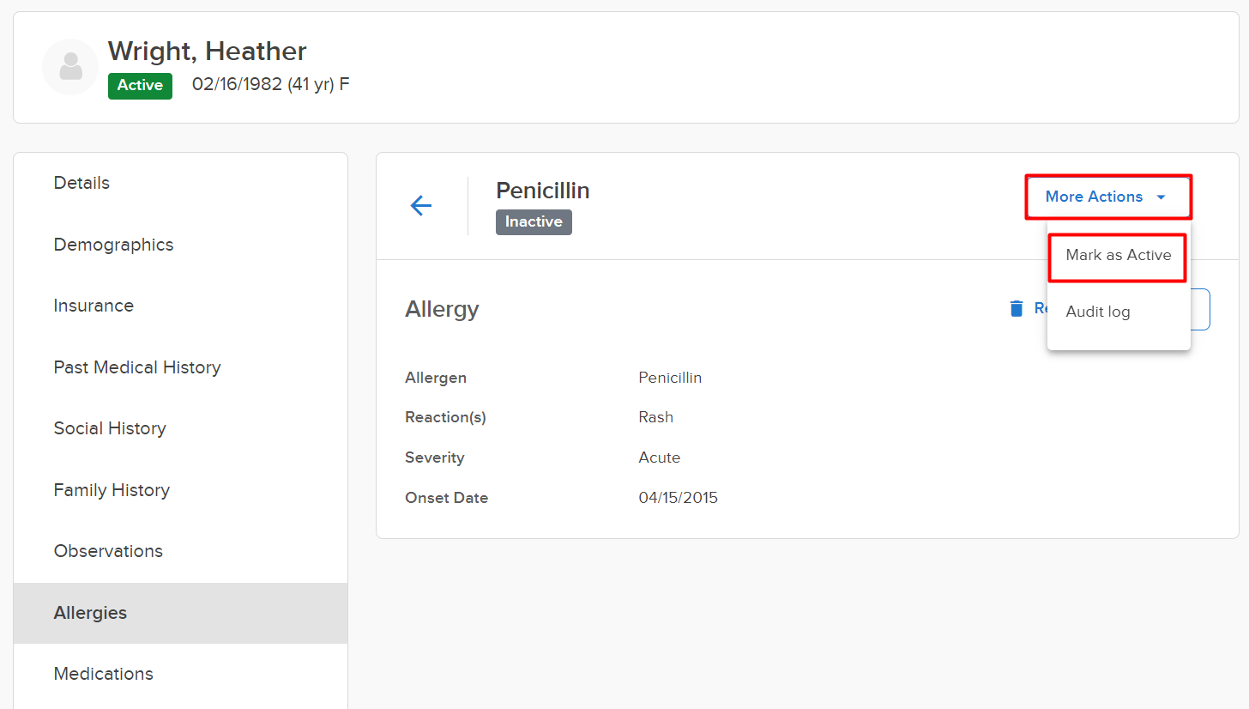The height and width of the screenshot is (709, 1249).
Task: Click the patient name Wright, Heather
Action: [207, 52]
